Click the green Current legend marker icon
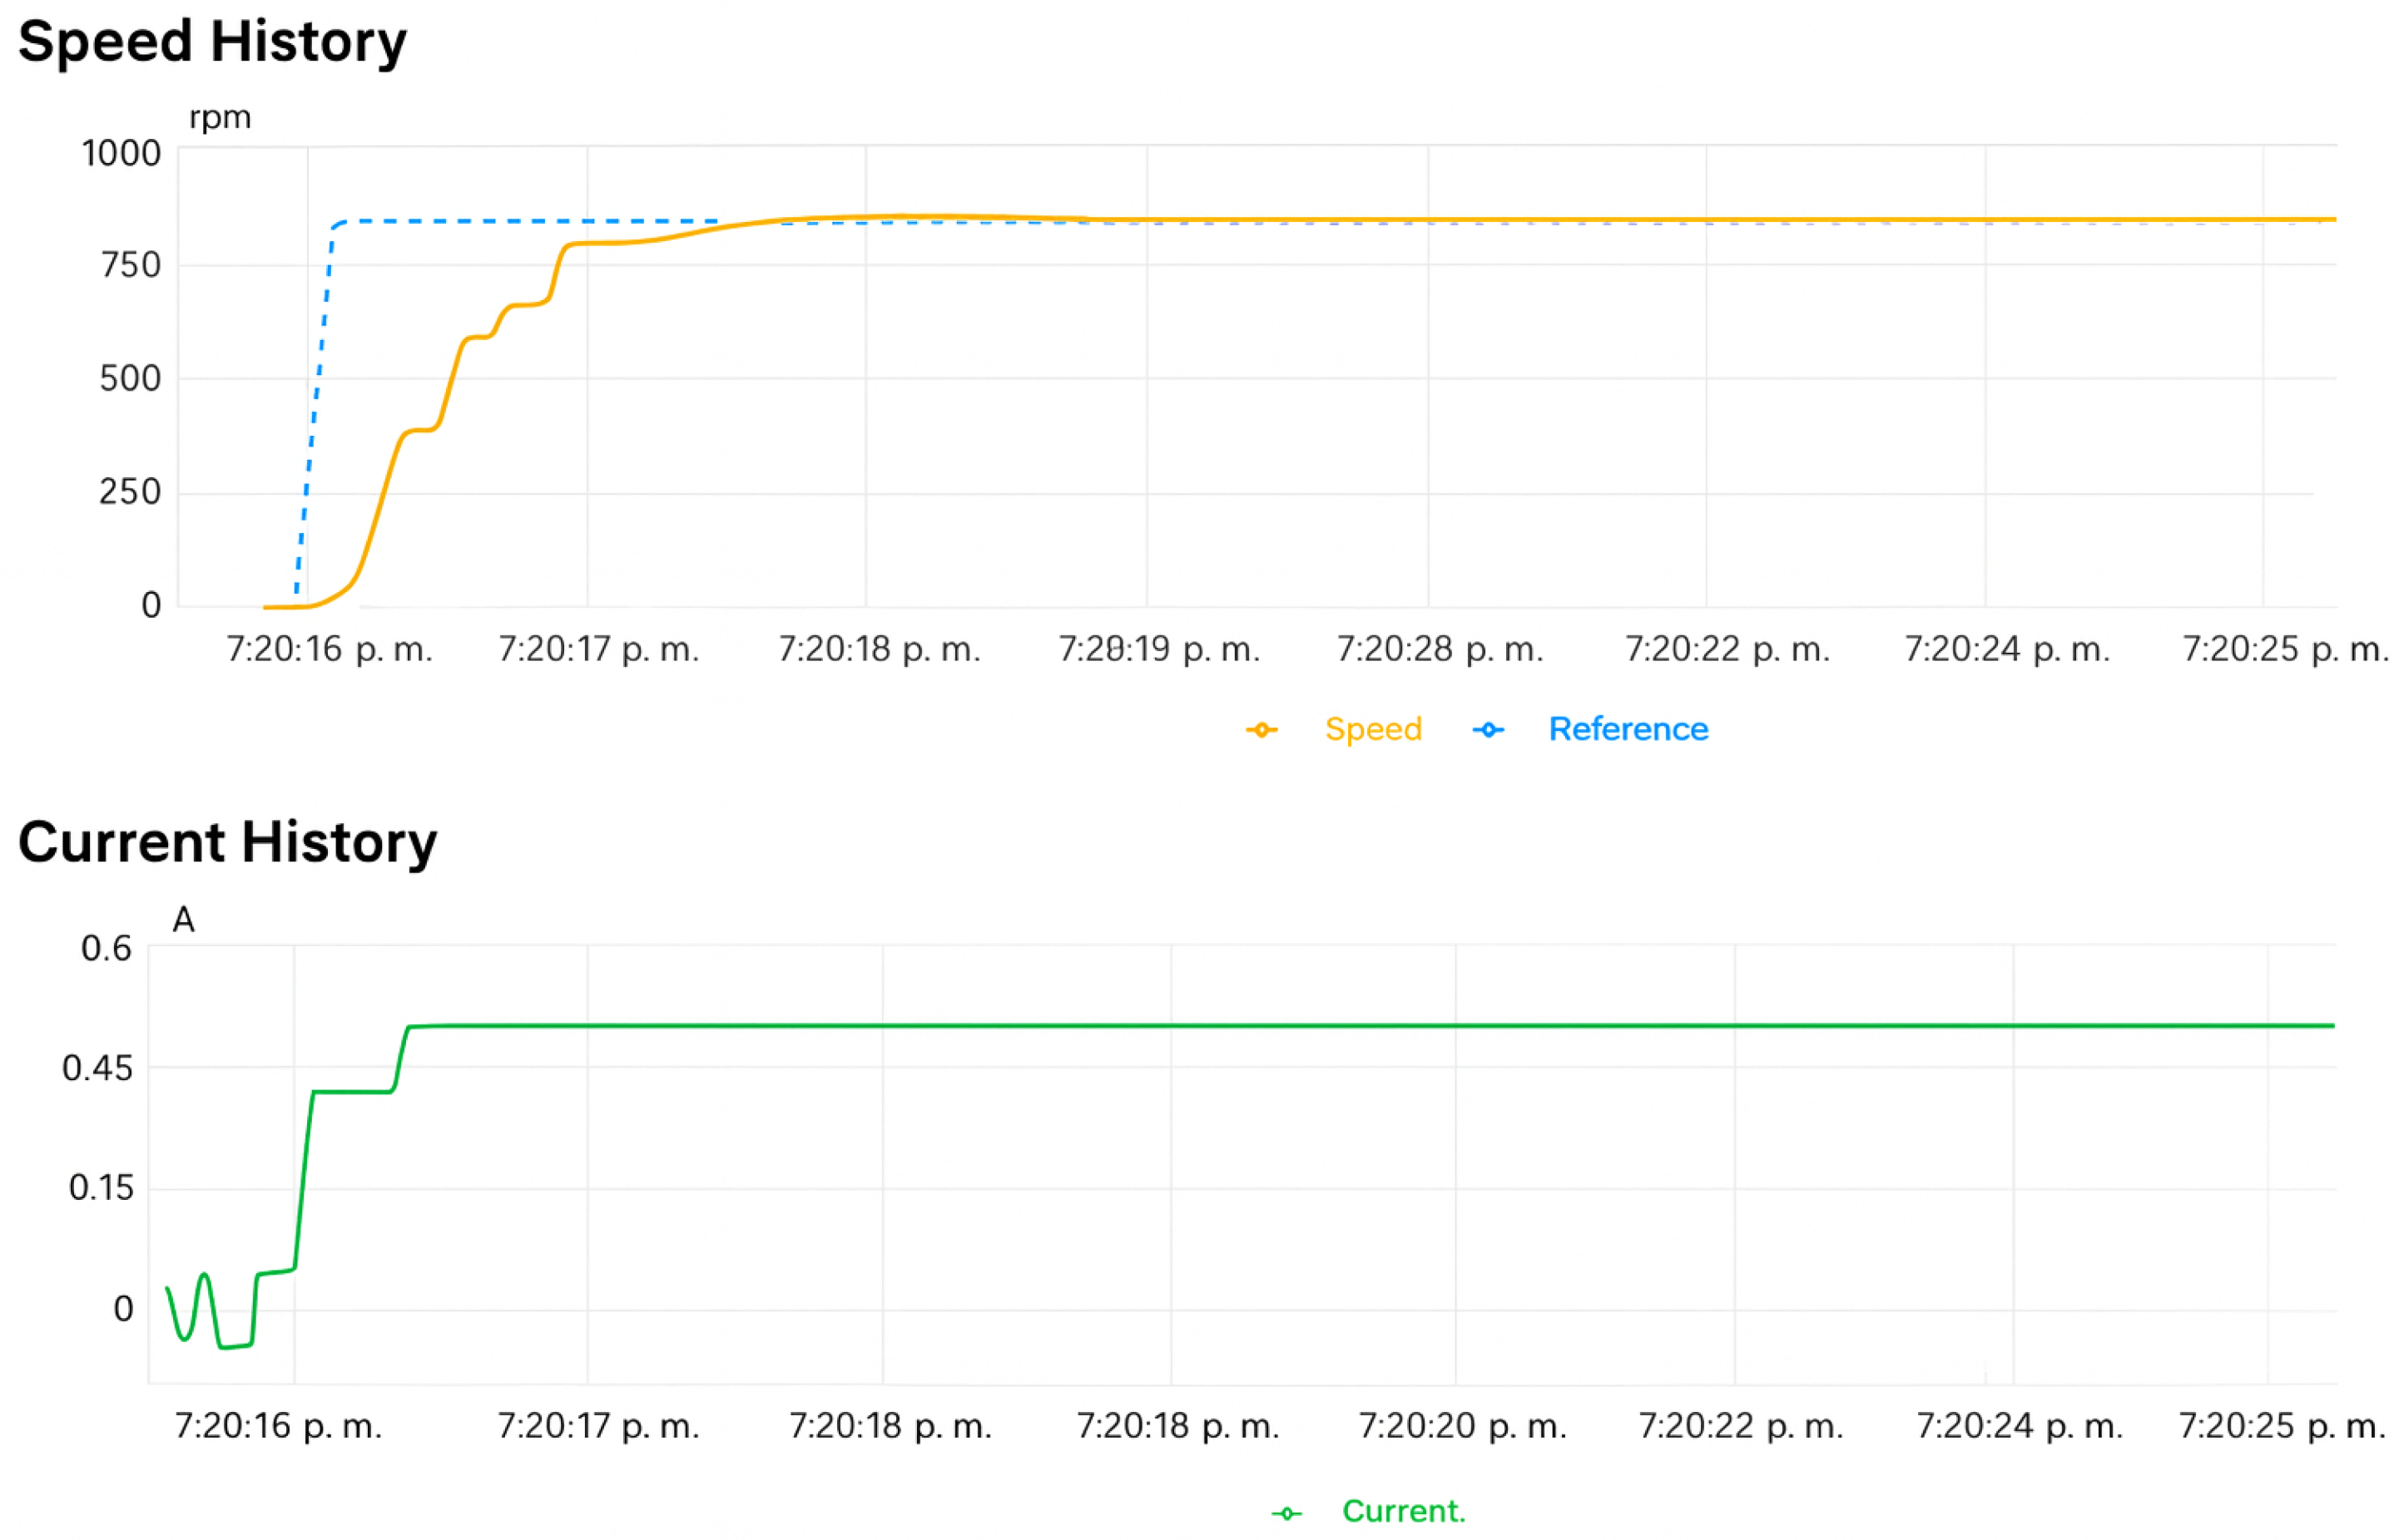This screenshot has width=2399, height=1540. 1286,1513
